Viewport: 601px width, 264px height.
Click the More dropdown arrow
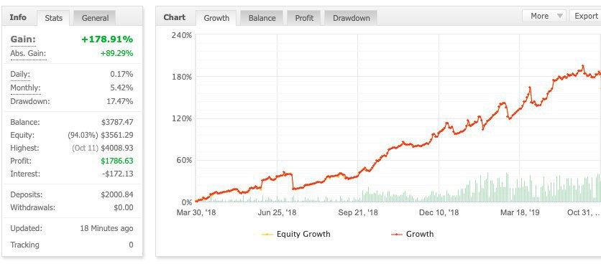pos(559,16)
